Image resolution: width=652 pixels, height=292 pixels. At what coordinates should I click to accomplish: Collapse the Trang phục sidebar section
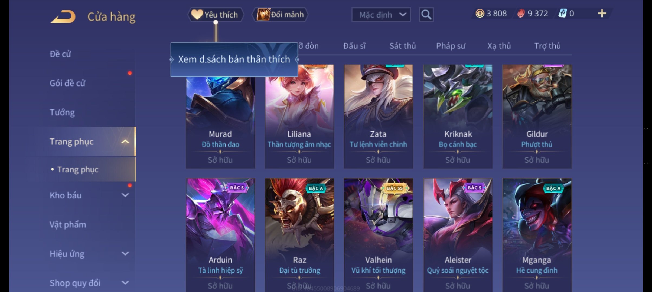pyautogui.click(x=125, y=141)
